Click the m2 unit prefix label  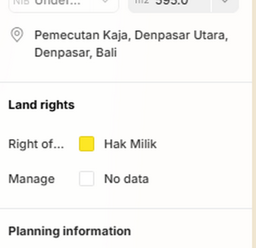(142, 2)
